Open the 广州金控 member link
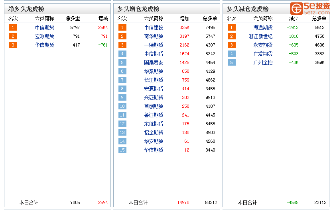 point(263,62)
